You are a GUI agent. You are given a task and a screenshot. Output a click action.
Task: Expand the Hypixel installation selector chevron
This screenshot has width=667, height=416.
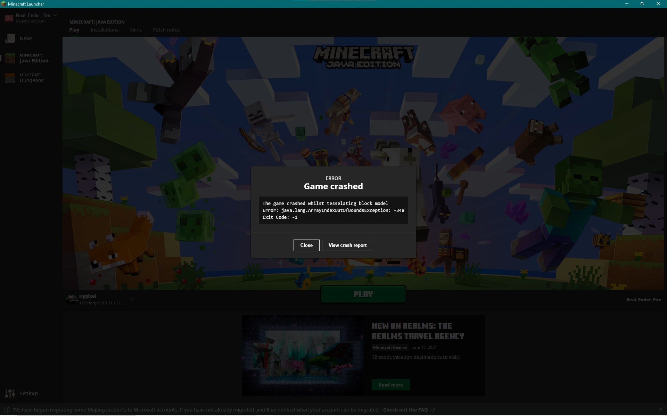tap(132, 299)
